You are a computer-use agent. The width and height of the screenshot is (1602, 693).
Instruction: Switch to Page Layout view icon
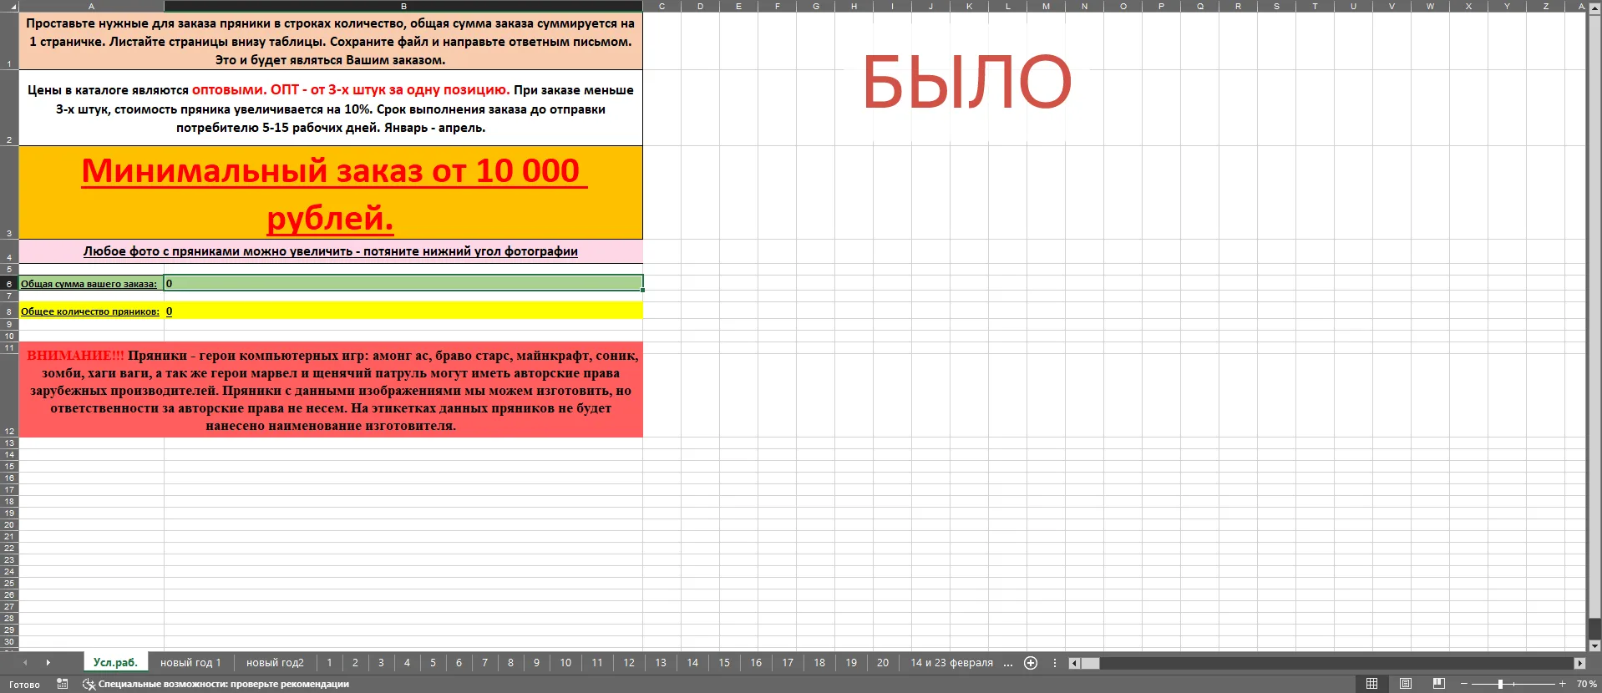point(1406,684)
